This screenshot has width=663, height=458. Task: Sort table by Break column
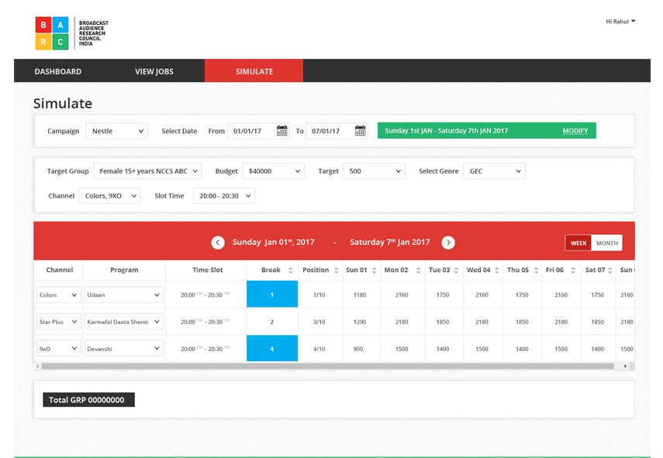pyautogui.click(x=291, y=270)
